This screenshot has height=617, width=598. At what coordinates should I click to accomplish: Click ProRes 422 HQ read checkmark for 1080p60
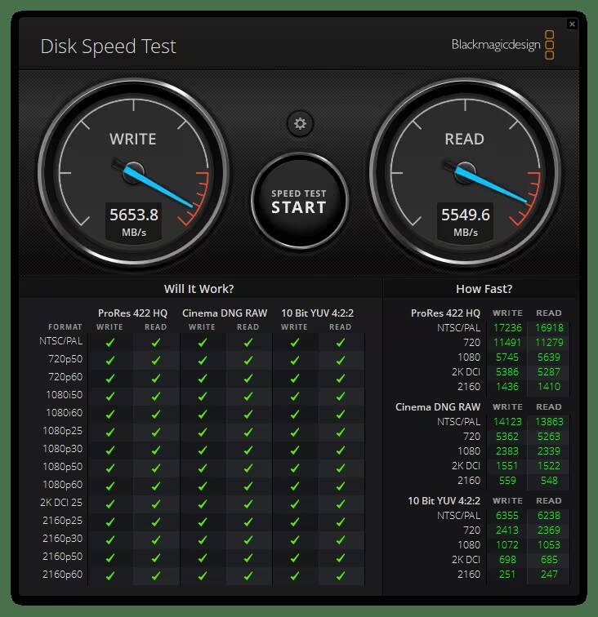[156, 486]
